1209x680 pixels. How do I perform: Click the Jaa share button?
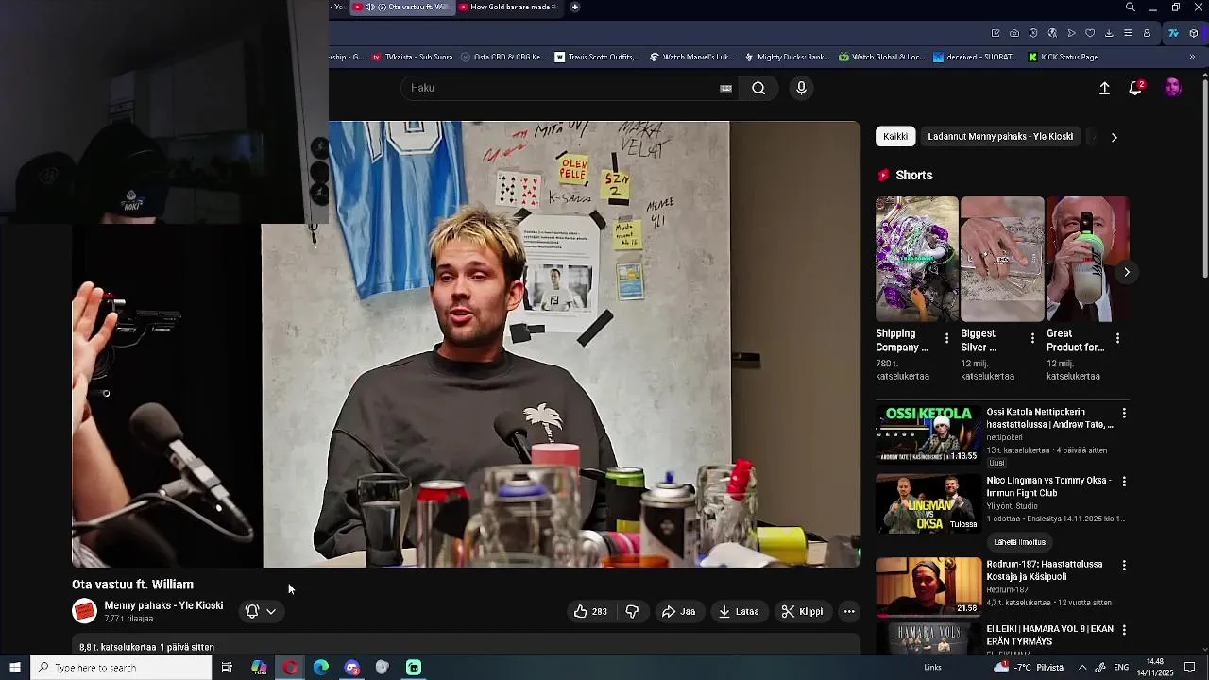click(678, 611)
